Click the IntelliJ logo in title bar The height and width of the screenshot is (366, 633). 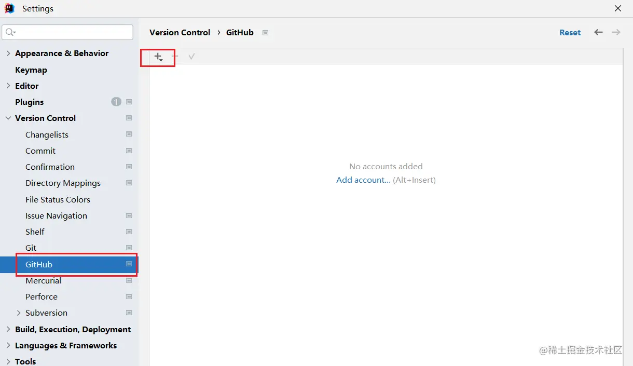(x=9, y=8)
